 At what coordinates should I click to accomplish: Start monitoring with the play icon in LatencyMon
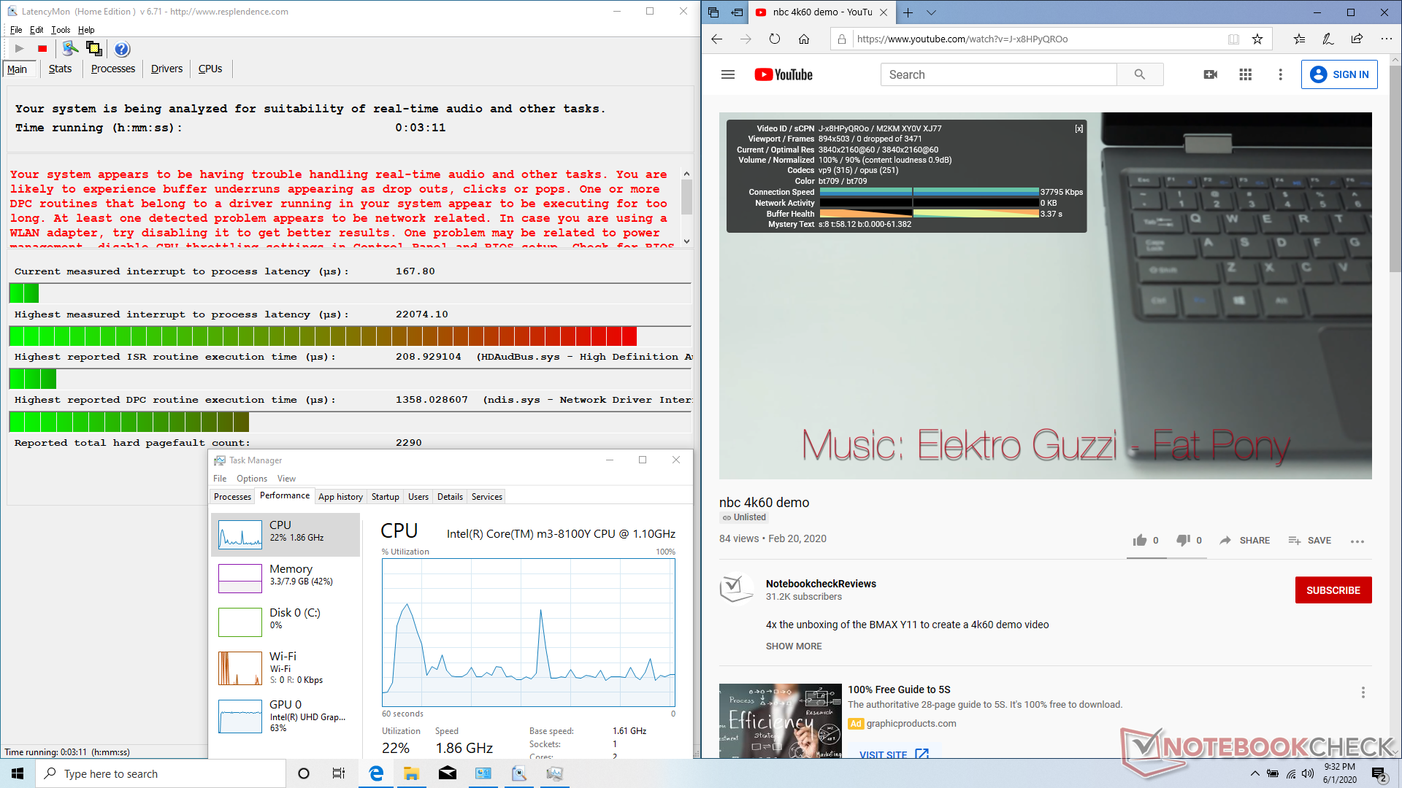click(x=20, y=49)
